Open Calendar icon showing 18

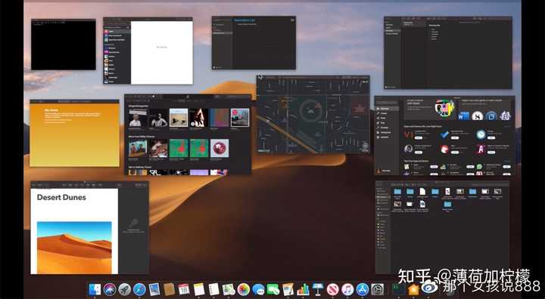click(x=184, y=289)
